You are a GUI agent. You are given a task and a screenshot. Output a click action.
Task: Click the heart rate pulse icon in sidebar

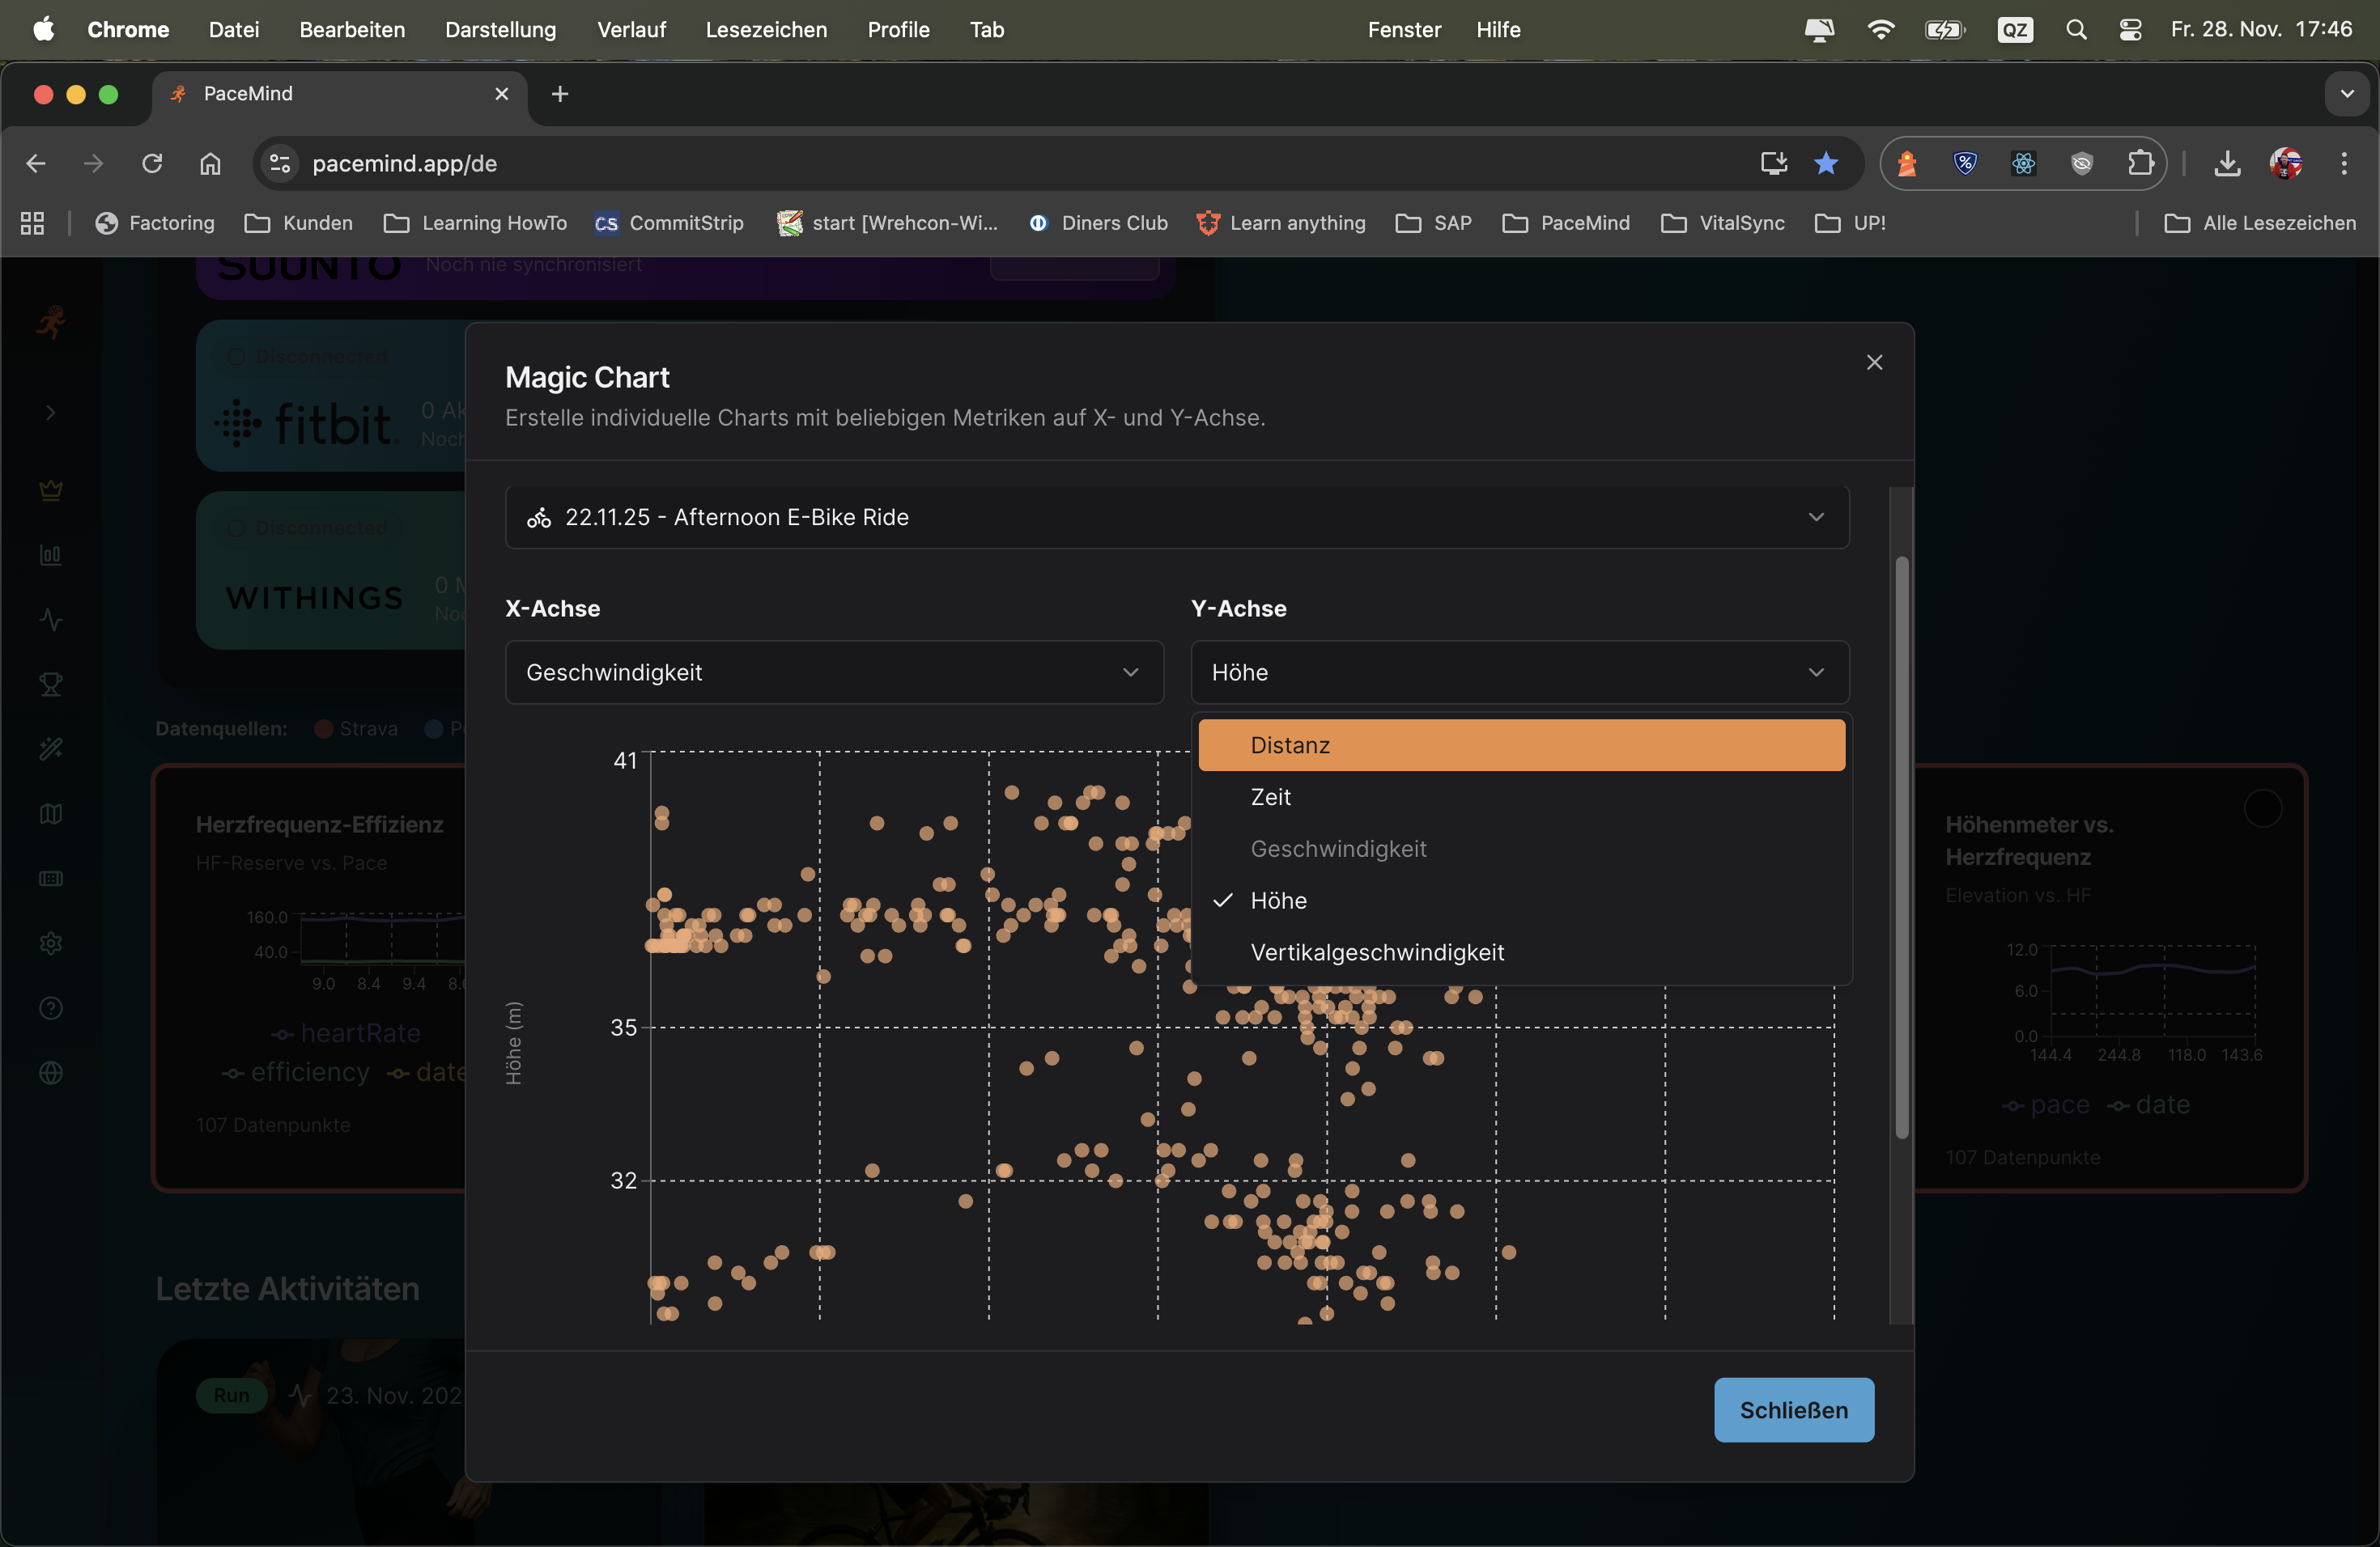pos(50,620)
